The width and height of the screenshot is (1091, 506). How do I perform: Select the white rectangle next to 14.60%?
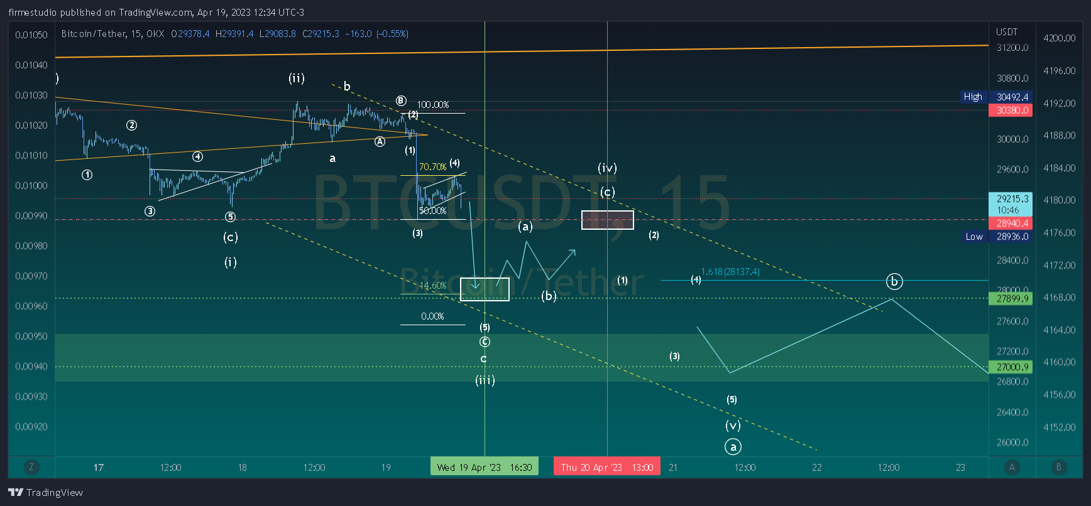coord(485,289)
